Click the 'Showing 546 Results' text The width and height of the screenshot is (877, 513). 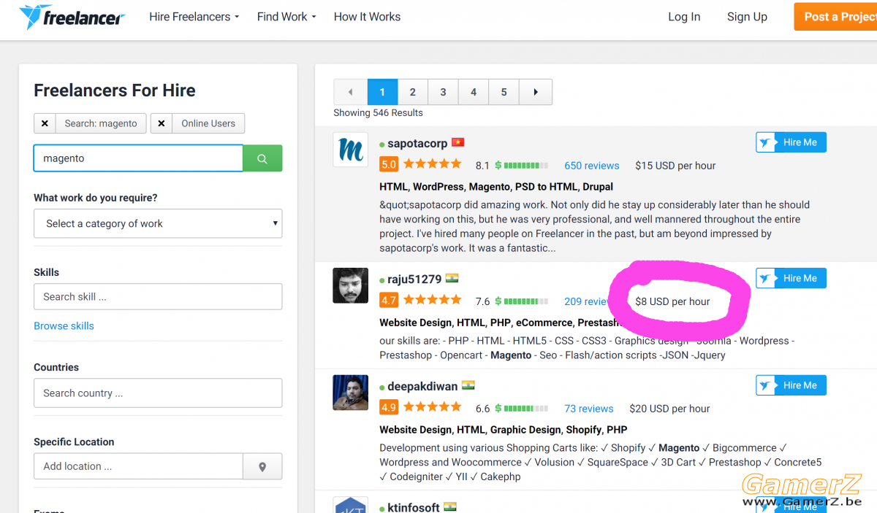pos(378,113)
